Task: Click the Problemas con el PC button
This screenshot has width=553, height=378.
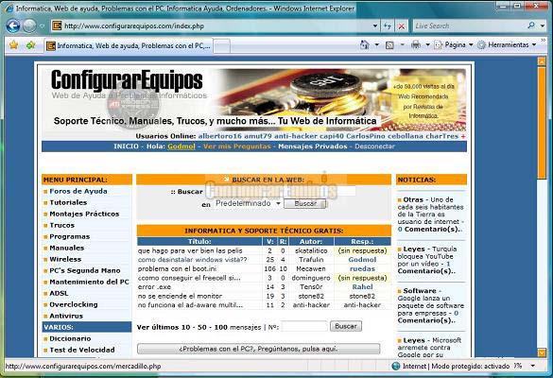Action: coord(258,349)
